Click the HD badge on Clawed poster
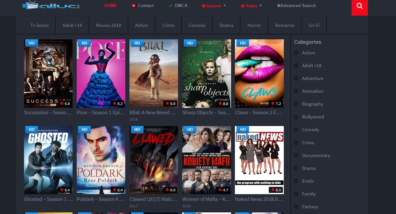 137,129
